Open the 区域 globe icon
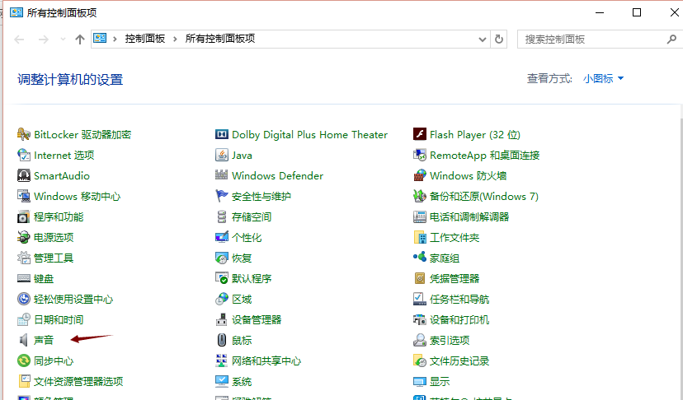 [222, 299]
